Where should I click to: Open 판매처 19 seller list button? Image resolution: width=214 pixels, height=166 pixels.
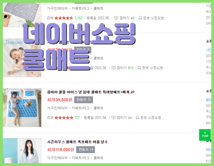coord(86,150)
